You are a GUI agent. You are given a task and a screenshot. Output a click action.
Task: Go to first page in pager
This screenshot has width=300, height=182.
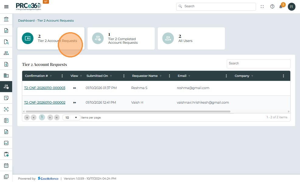click(x=27, y=117)
